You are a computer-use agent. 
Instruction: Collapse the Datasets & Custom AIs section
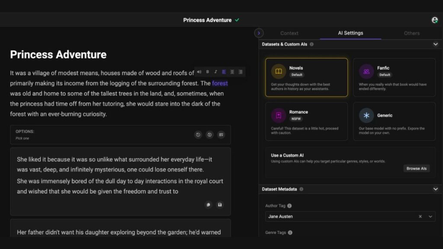click(x=435, y=44)
